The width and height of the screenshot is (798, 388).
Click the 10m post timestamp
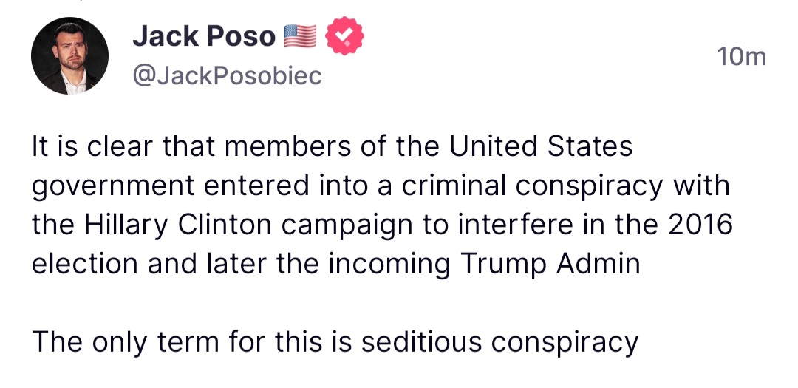pos(742,56)
